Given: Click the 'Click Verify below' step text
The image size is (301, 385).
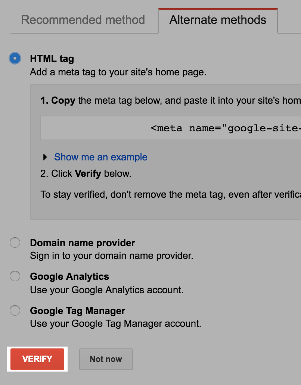Looking at the screenshot, I should pos(86,173).
